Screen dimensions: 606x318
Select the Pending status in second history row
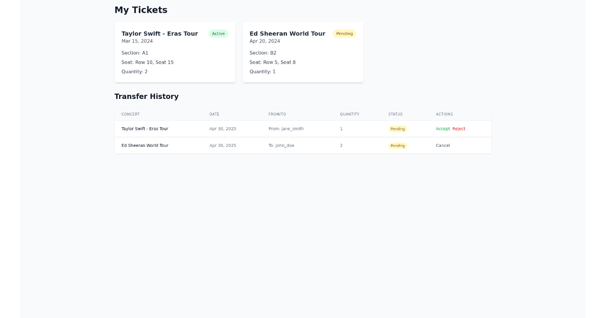397,145
